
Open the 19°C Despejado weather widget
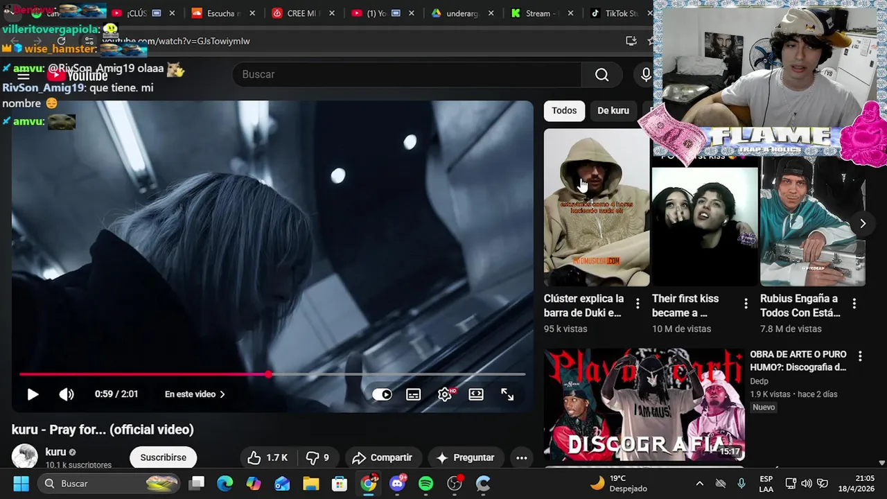[618, 483]
